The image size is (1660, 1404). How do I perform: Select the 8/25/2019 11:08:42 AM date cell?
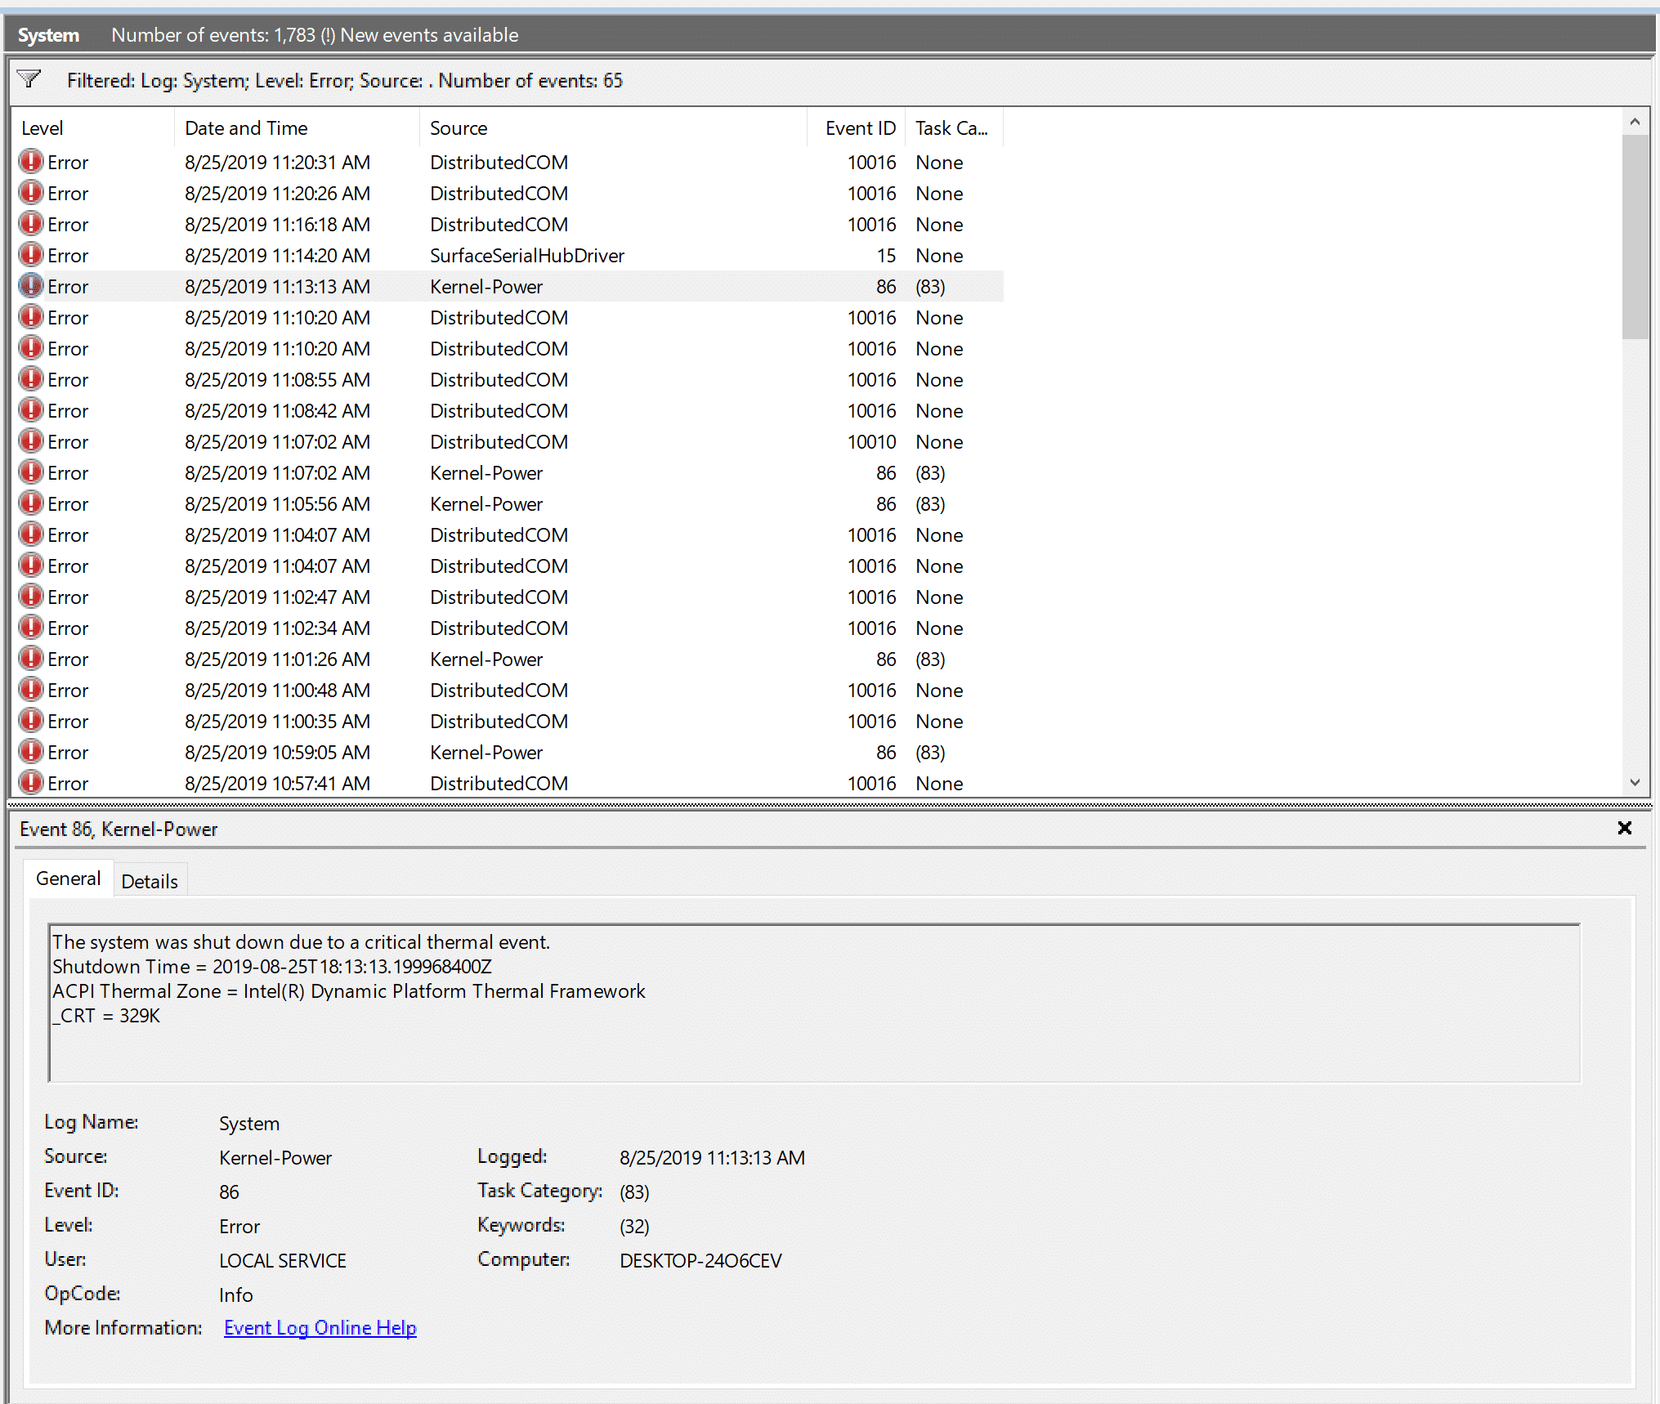pyautogui.click(x=277, y=411)
